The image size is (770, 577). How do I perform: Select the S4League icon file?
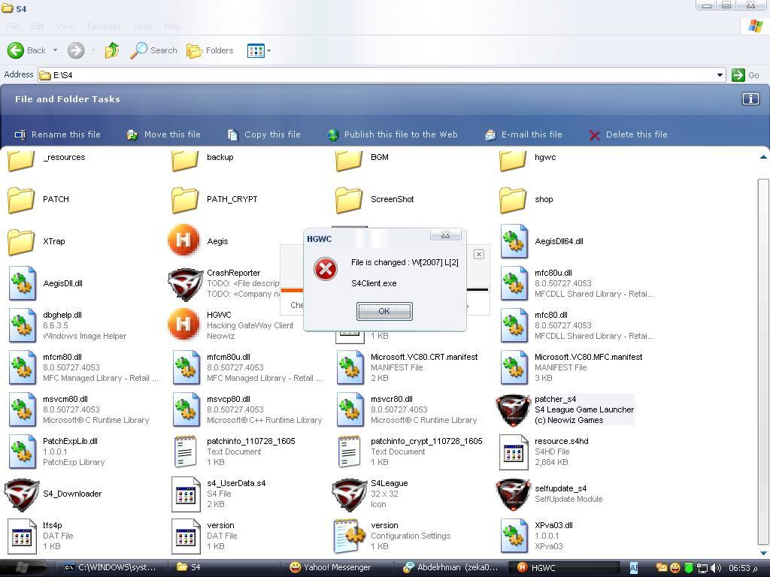click(370, 494)
